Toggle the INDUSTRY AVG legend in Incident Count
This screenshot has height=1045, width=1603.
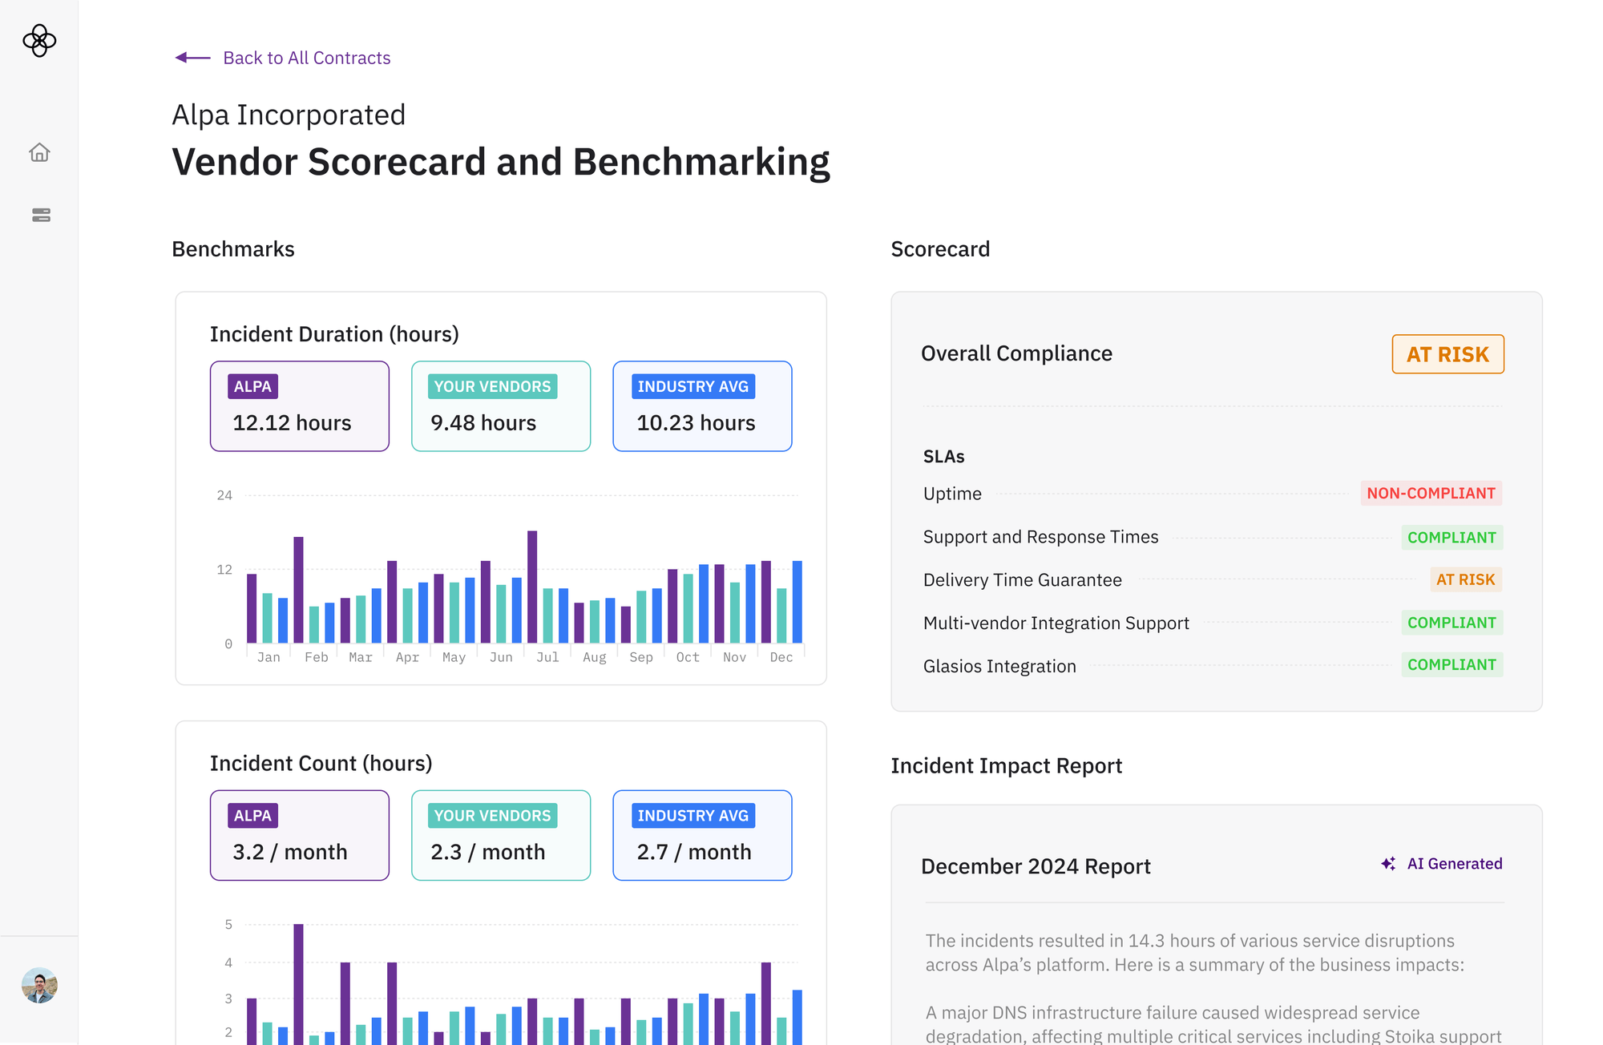click(702, 835)
